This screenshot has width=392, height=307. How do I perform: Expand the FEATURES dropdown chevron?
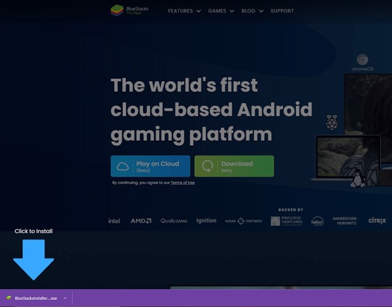(x=199, y=11)
